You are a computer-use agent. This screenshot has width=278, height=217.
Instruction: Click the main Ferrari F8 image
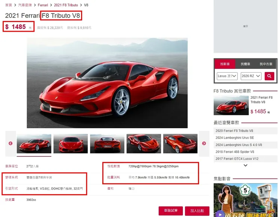107,83
